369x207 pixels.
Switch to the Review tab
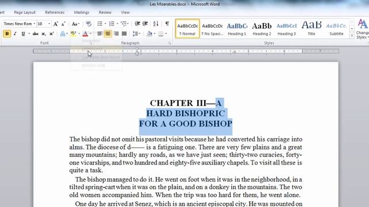[x=105, y=13]
